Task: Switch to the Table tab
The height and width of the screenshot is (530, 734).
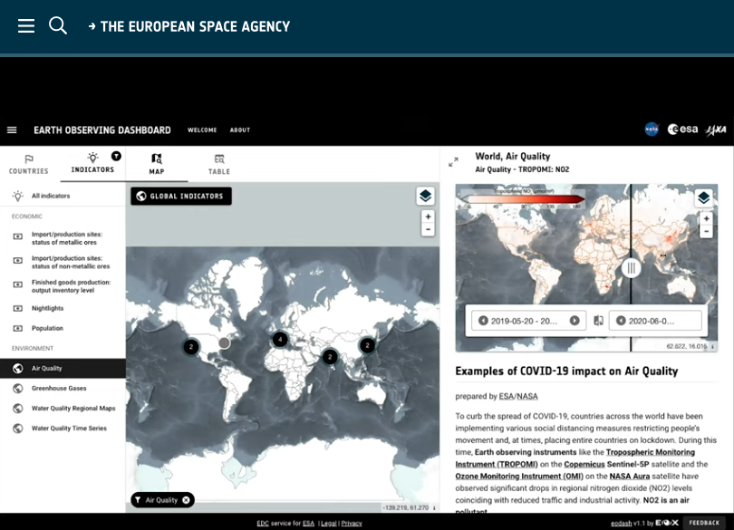Action: click(219, 164)
